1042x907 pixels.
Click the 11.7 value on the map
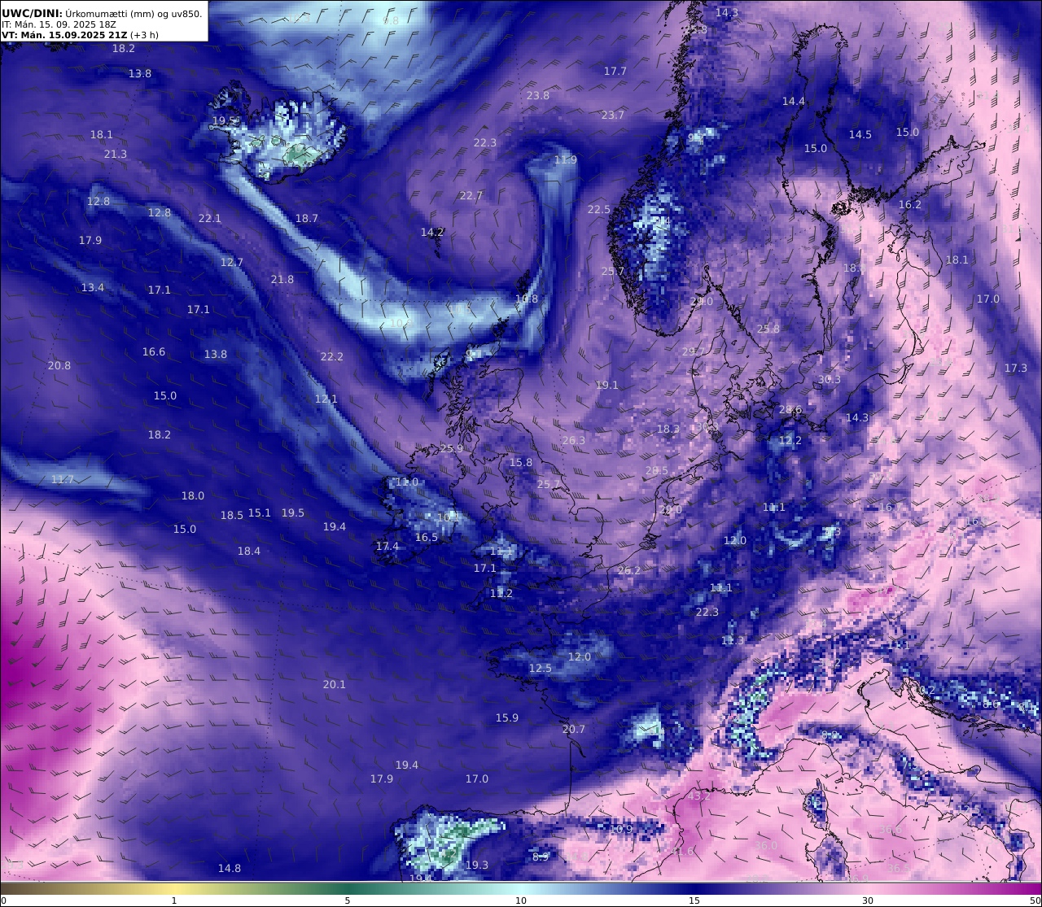click(x=63, y=479)
